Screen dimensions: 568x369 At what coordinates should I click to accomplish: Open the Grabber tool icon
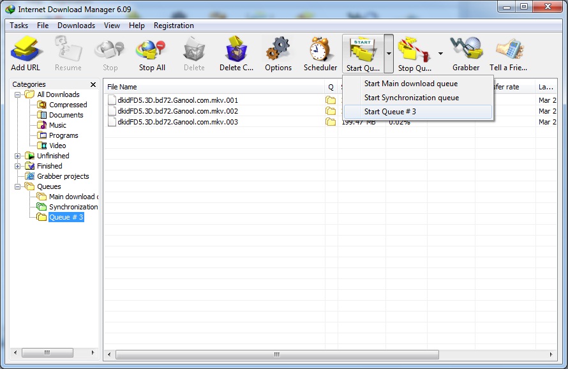click(467, 49)
